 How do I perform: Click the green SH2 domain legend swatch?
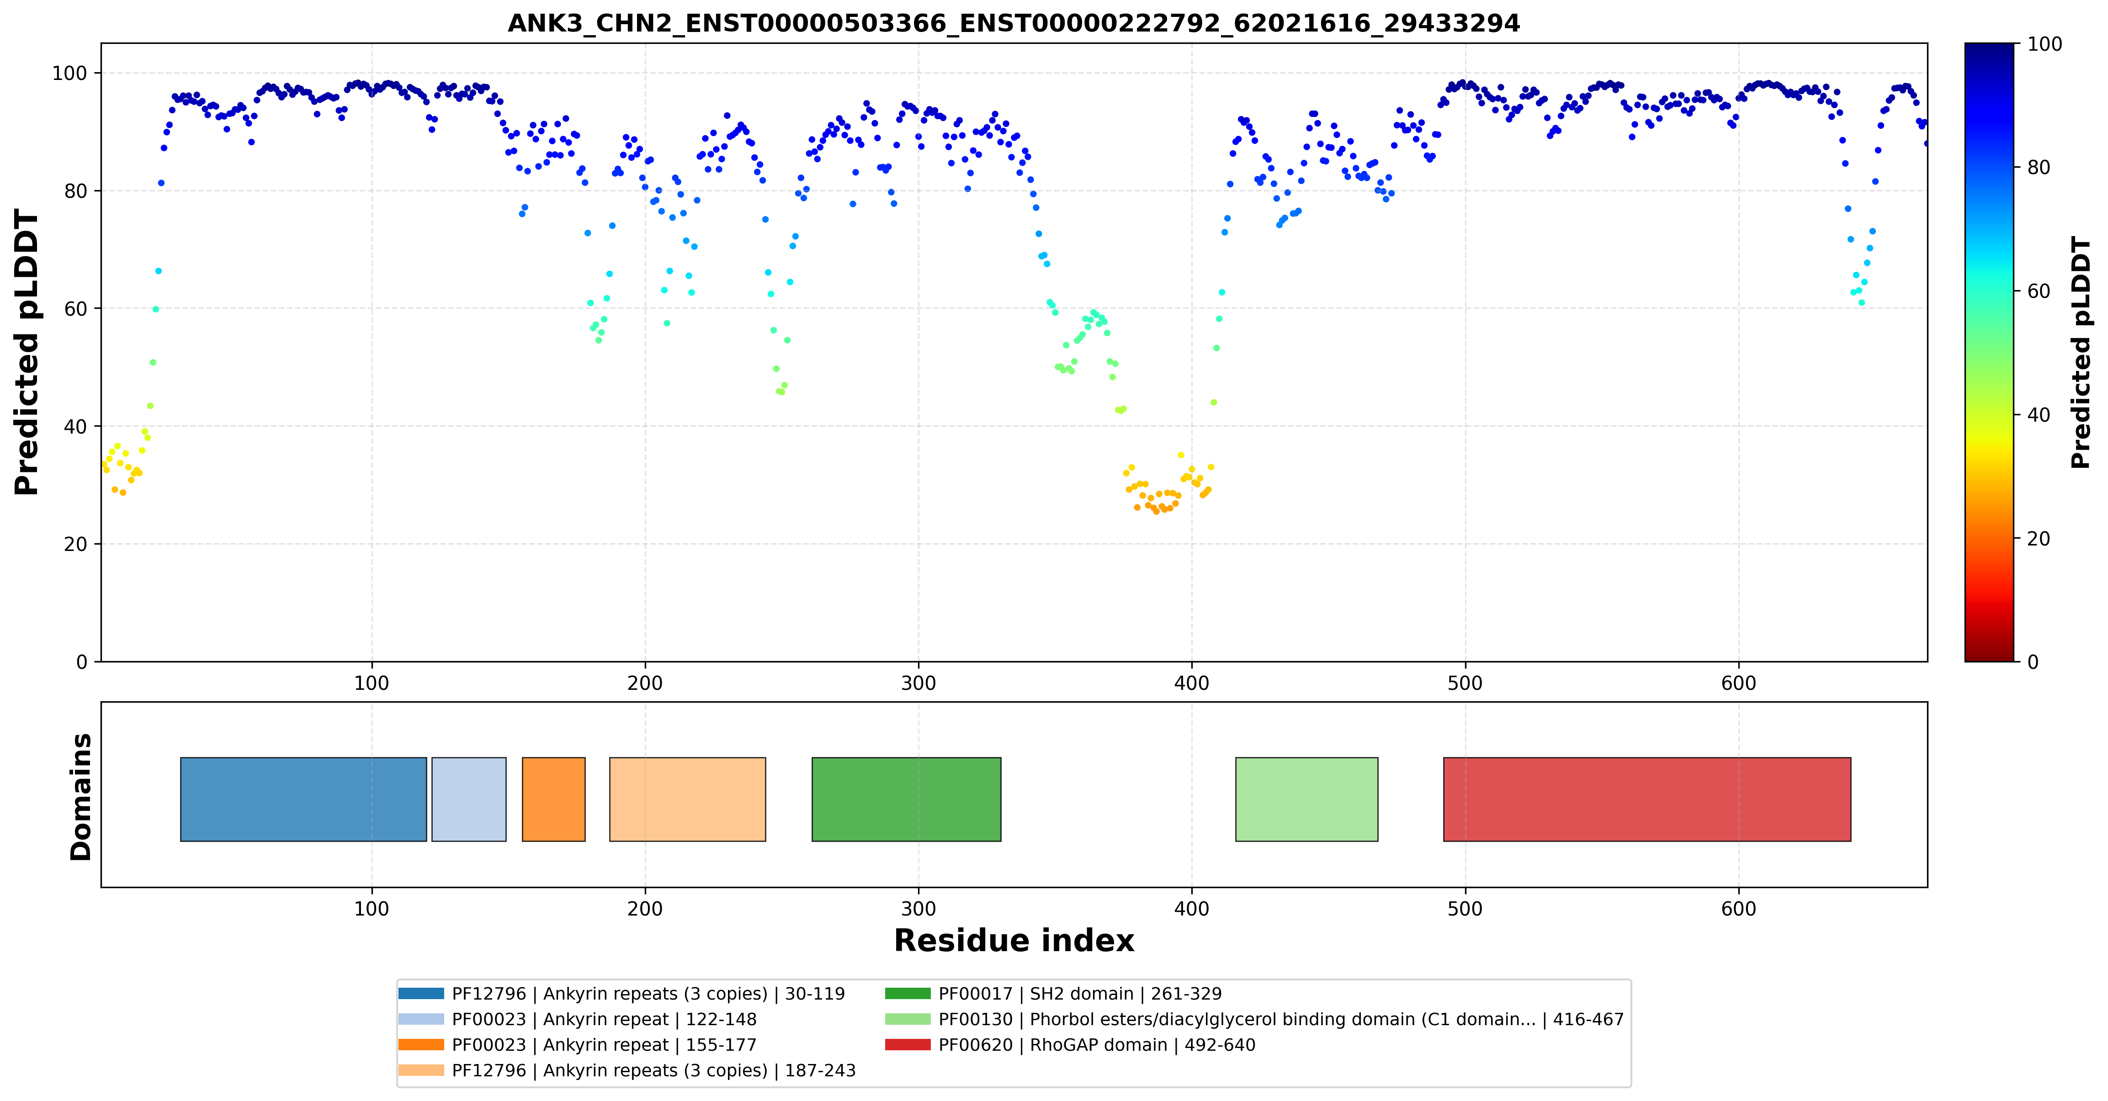pos(908,993)
